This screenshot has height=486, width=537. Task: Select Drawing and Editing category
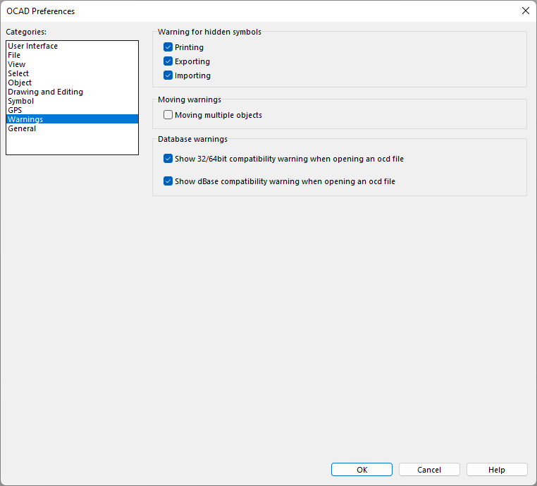(73, 92)
